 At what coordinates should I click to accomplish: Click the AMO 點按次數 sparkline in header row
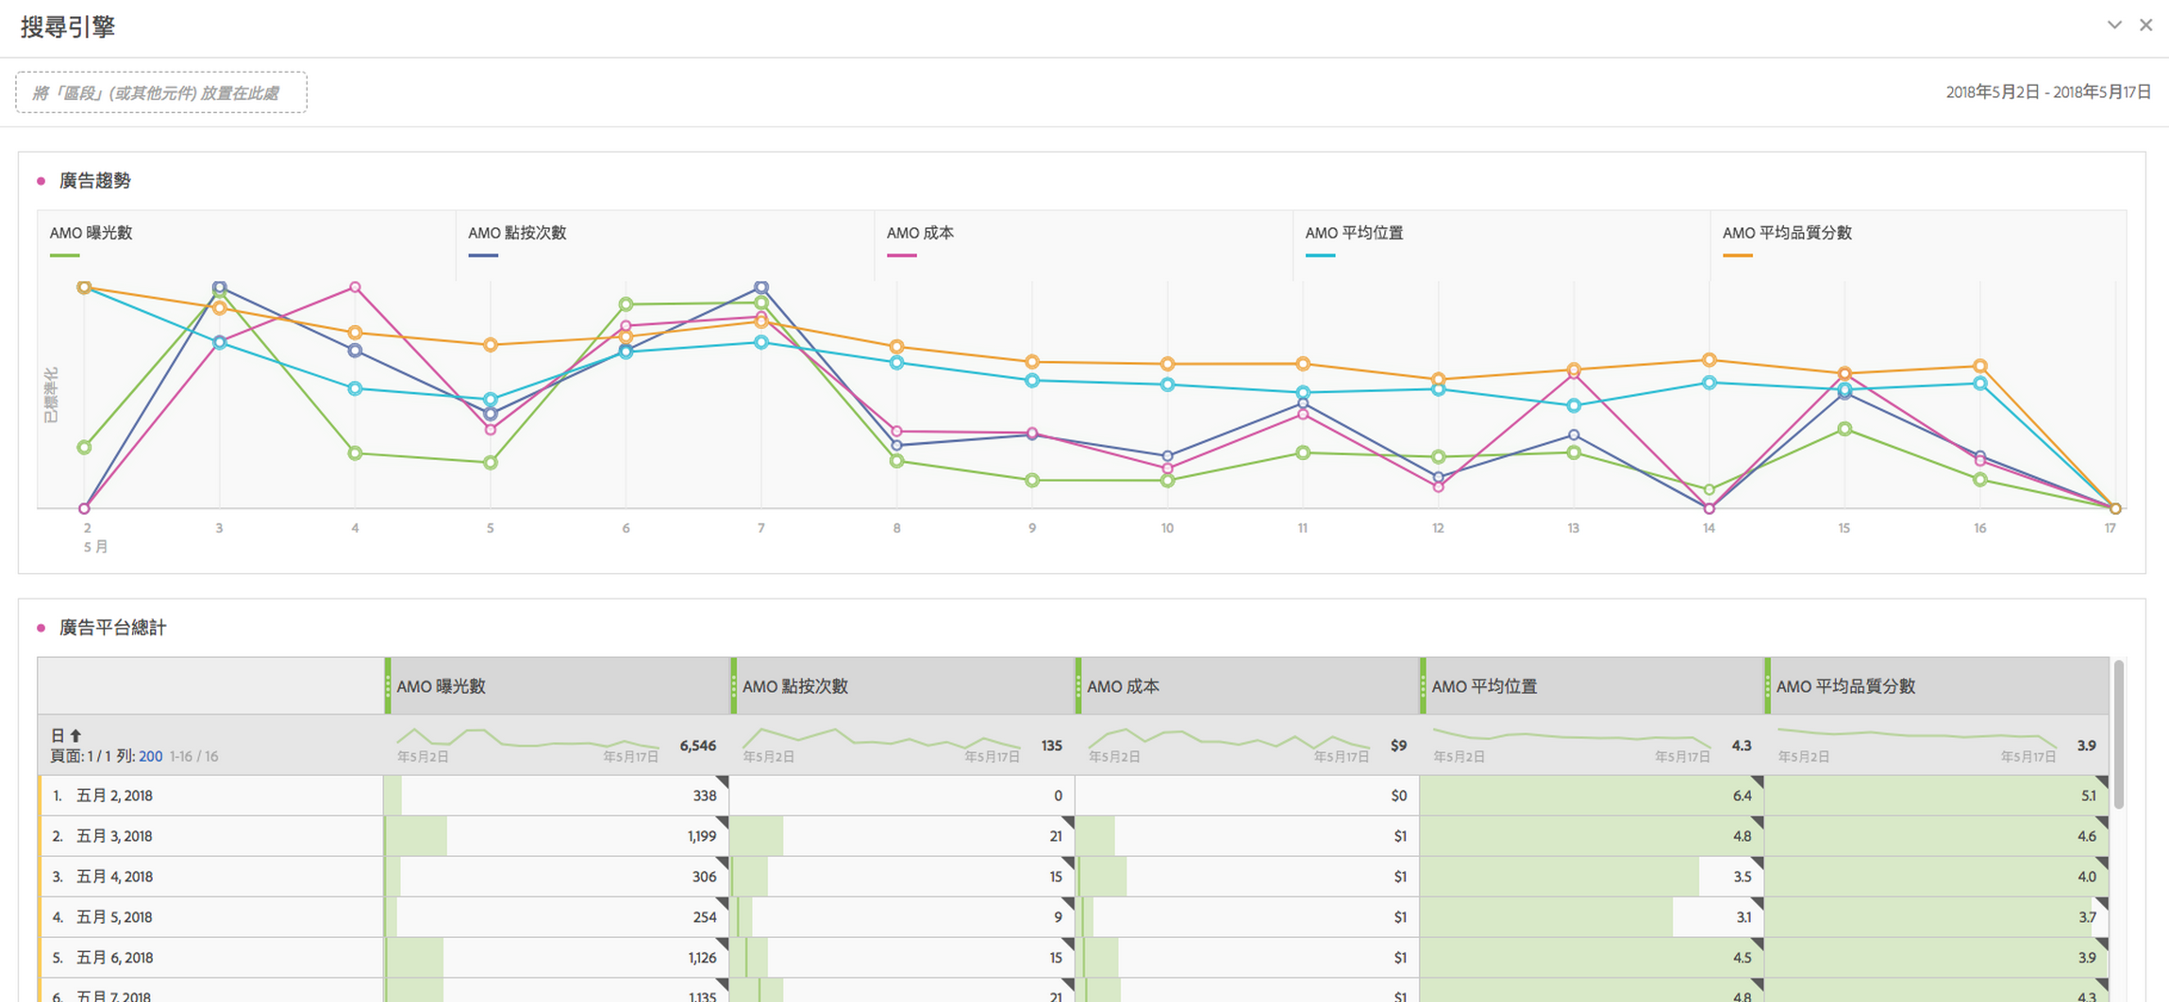881,737
